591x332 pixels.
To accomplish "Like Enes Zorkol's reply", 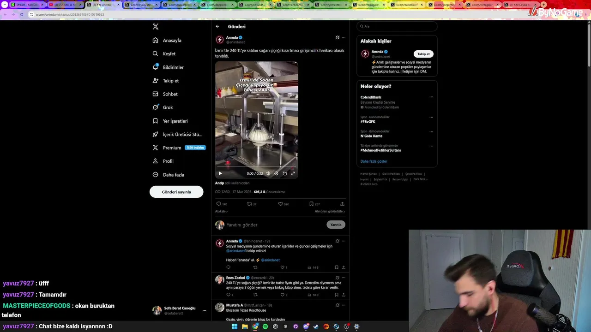I will click(283, 295).
